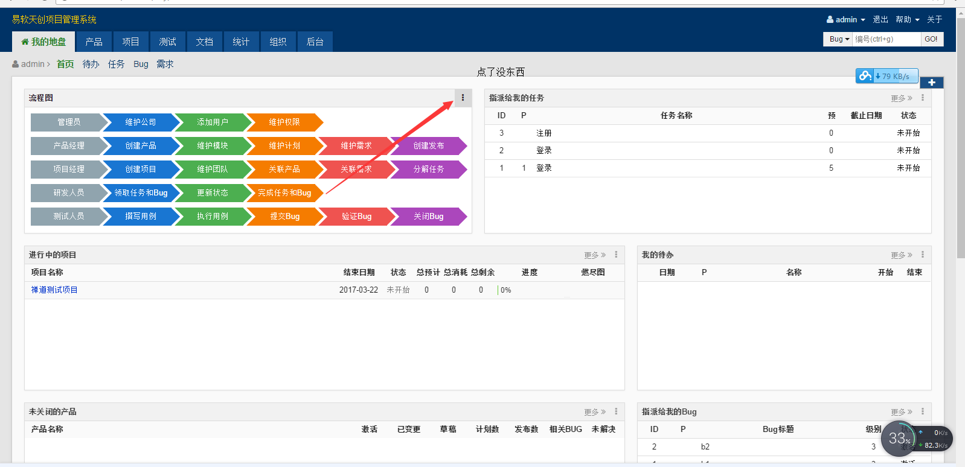Click 更多 in the assigned tasks panel
Viewport: 965px width, 467px height.
click(x=901, y=98)
